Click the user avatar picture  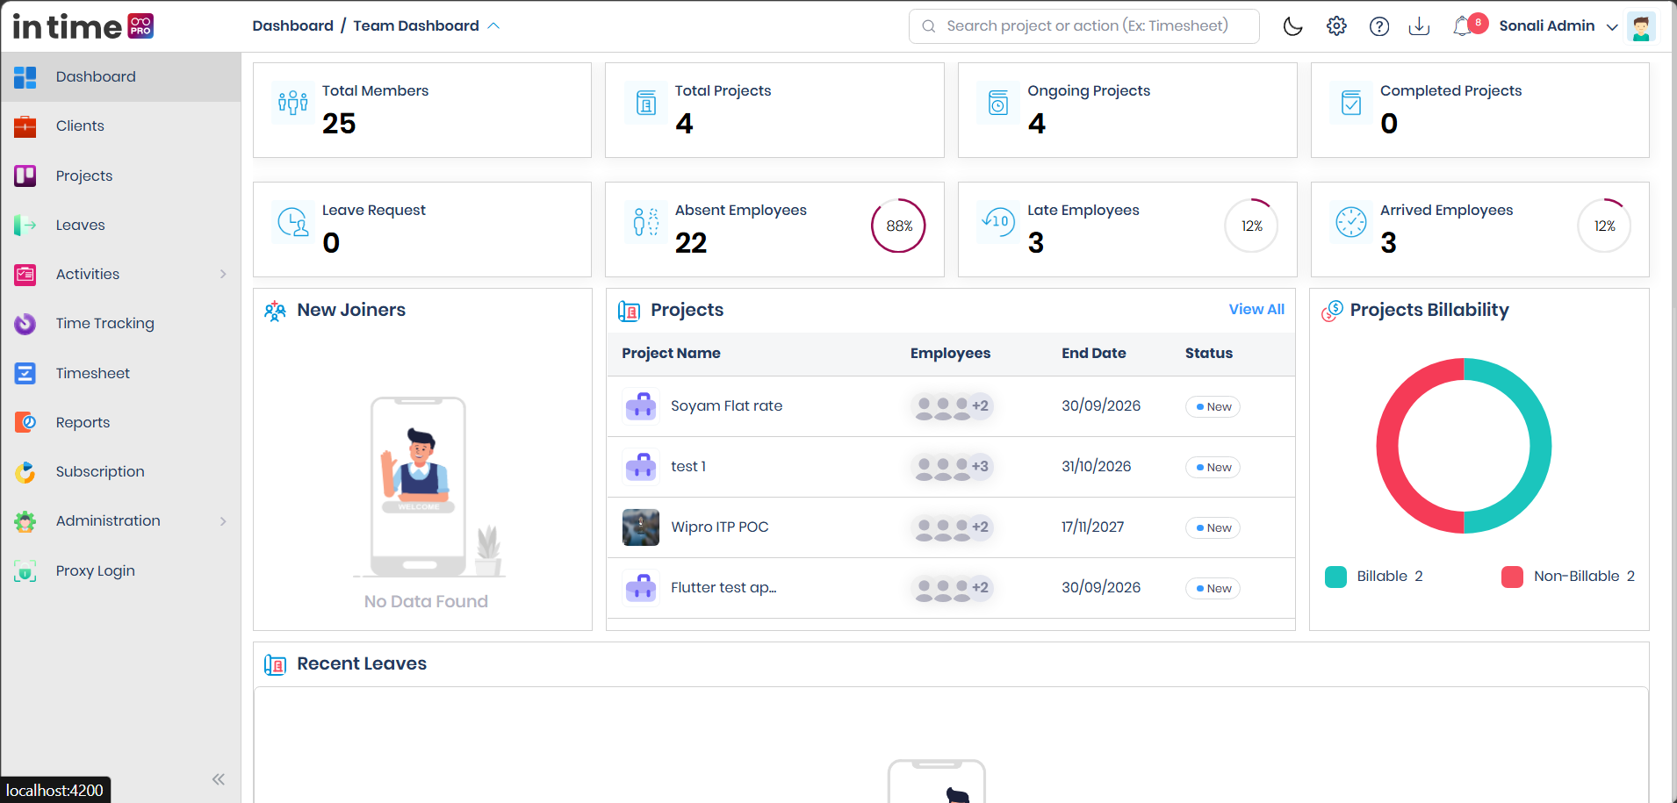1641,26
